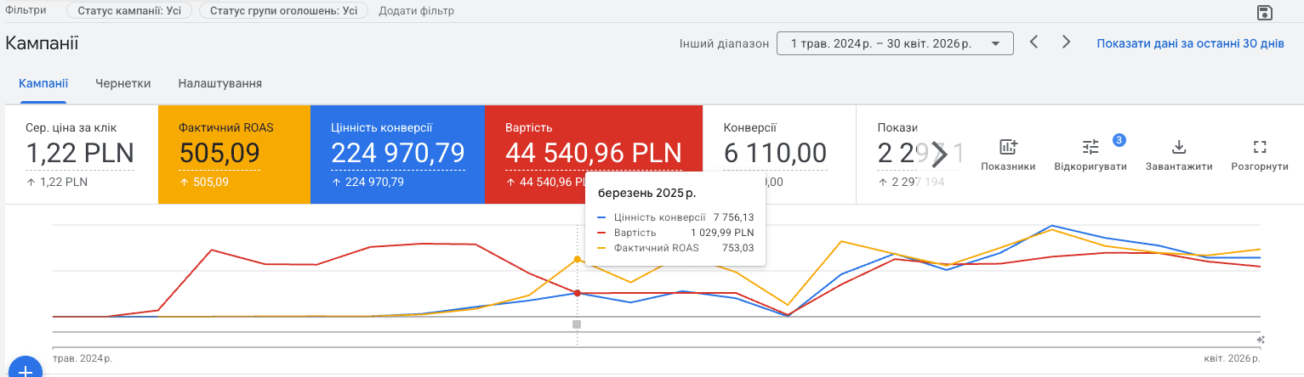
Task: Open the date range dropdown
Action: 895,43
